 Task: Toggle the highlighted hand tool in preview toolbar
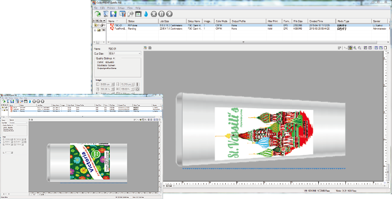(x=351, y=48)
